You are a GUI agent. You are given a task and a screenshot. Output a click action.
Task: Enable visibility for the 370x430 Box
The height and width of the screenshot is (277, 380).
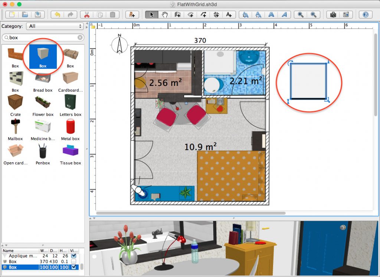pyautogui.click(x=74, y=261)
